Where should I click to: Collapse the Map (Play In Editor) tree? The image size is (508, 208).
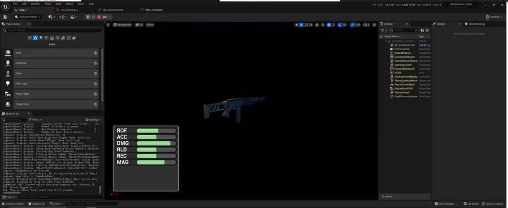point(386,41)
